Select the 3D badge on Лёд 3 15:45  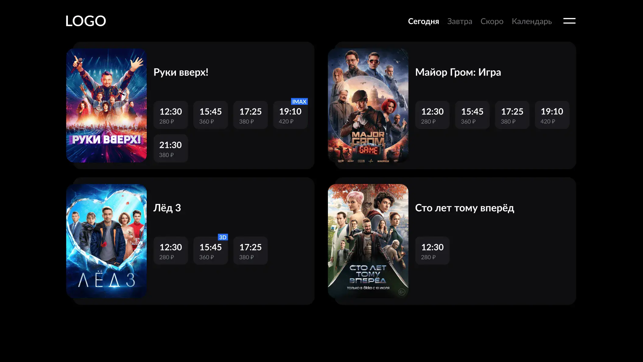click(x=223, y=237)
